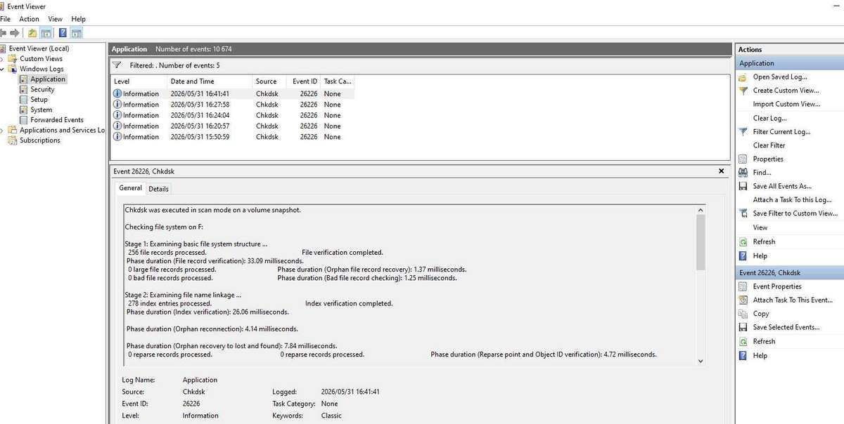
Task: Choose Create Custom View funnel action
Action: pyautogui.click(x=786, y=91)
